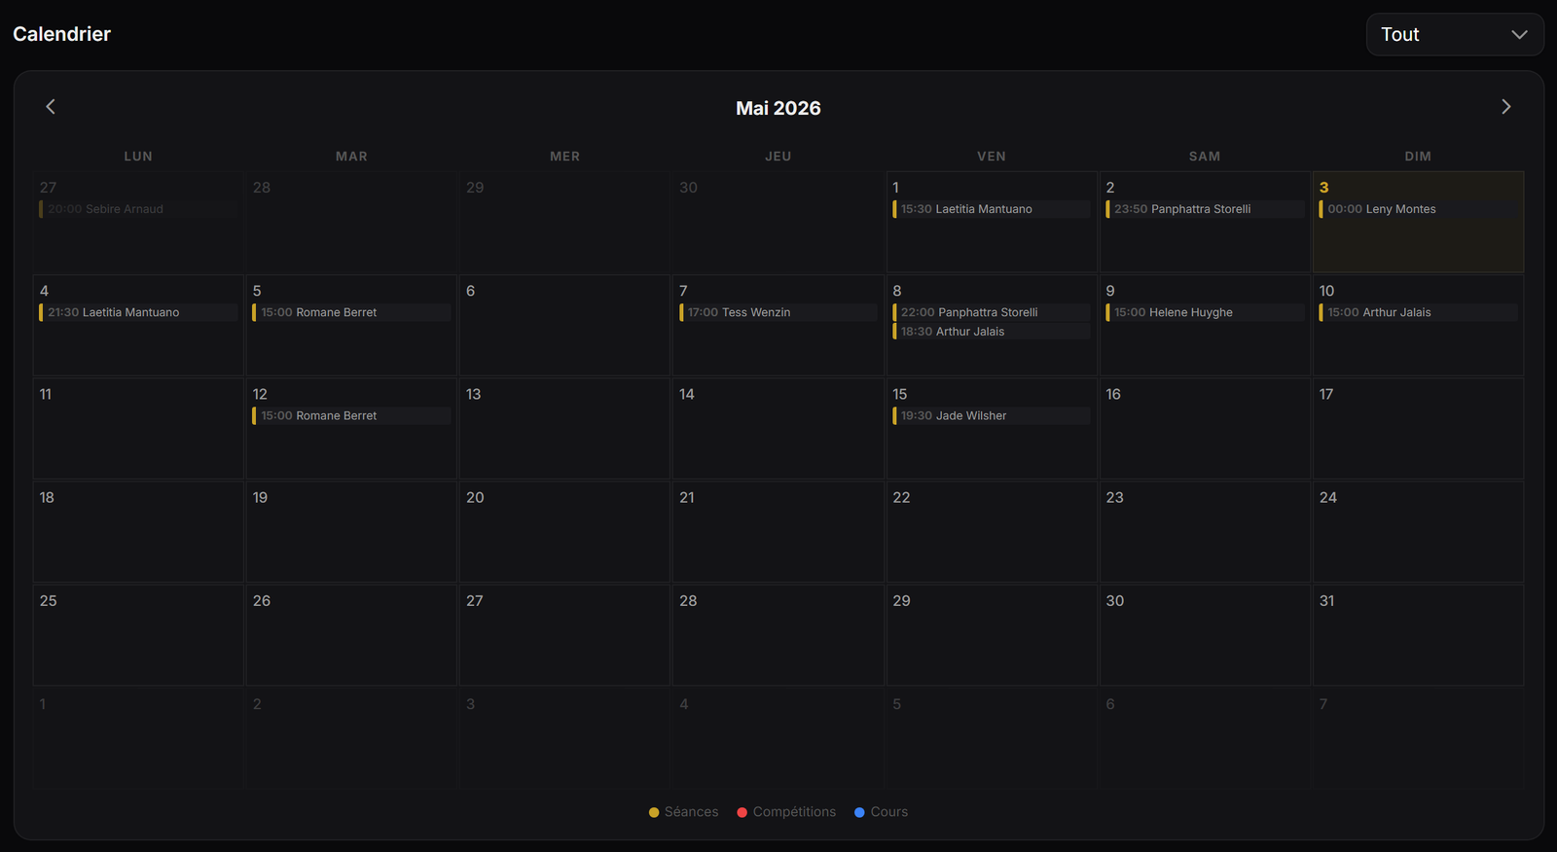This screenshot has height=852, width=1557.
Task: Open the 20:00 Sebire Arnaud event
Action: (x=138, y=209)
